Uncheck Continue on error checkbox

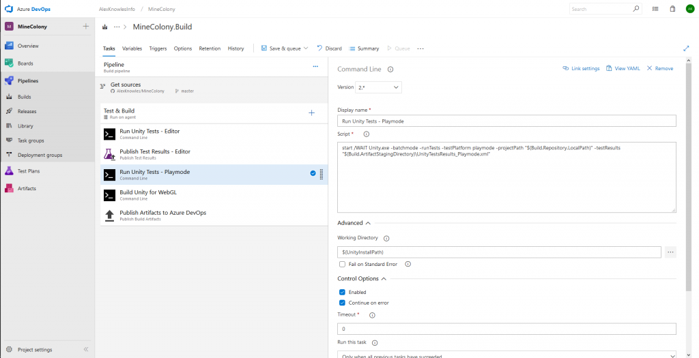tap(343, 303)
